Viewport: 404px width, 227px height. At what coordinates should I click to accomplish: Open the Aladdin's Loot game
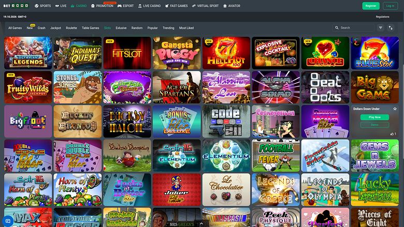point(226,87)
